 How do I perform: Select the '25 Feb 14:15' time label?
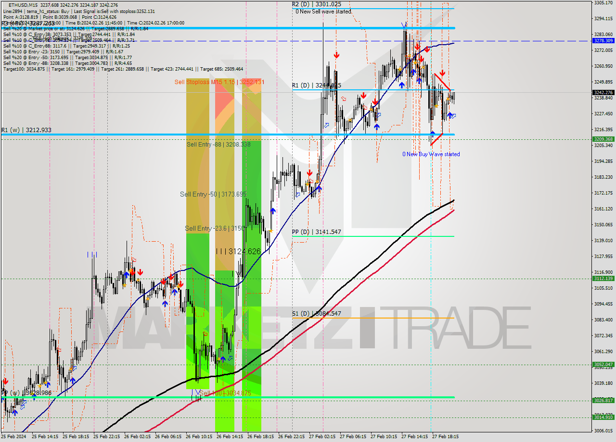(x=45, y=437)
